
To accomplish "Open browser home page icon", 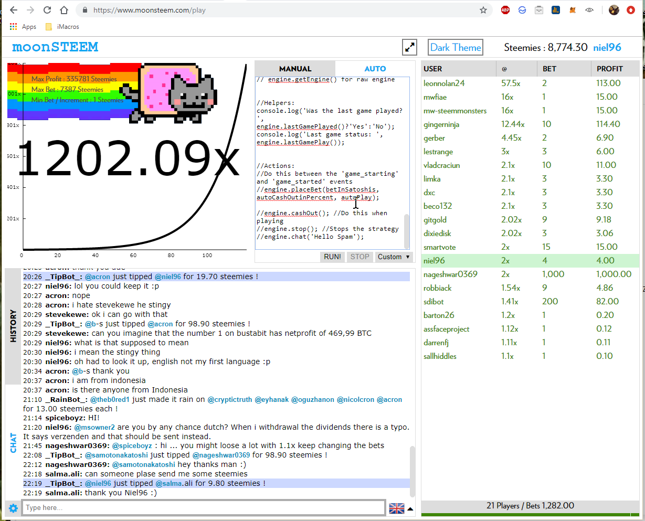I will pos(64,10).
